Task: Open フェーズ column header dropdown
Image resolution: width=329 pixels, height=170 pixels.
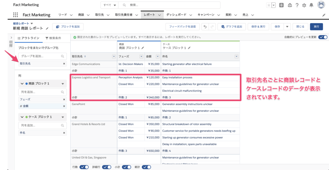Action: 141,56
